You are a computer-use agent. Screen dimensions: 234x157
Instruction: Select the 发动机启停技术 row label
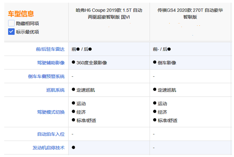[48, 148]
